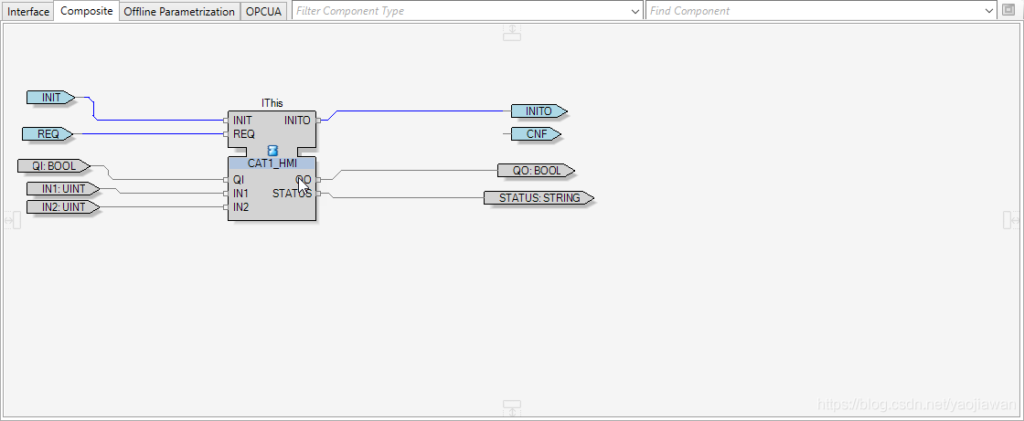The height and width of the screenshot is (421, 1024).
Task: Open the Offline Parametrization tab
Action: pyautogui.click(x=179, y=12)
